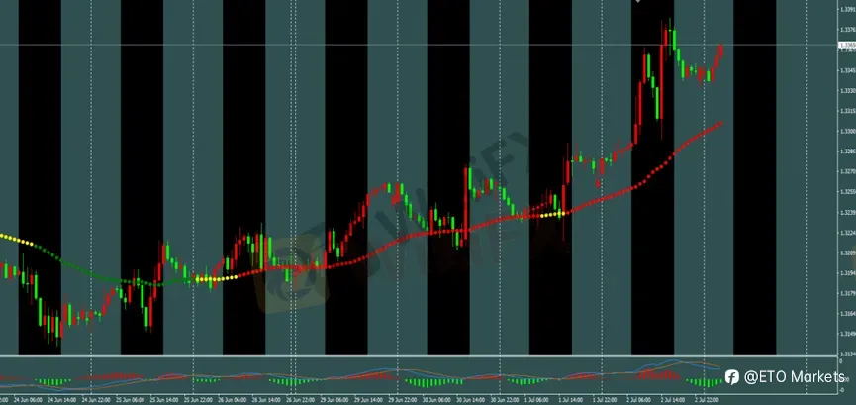The width and height of the screenshot is (856, 405).
Task: Click the 1.3239 price axis label
Action: click(848, 213)
